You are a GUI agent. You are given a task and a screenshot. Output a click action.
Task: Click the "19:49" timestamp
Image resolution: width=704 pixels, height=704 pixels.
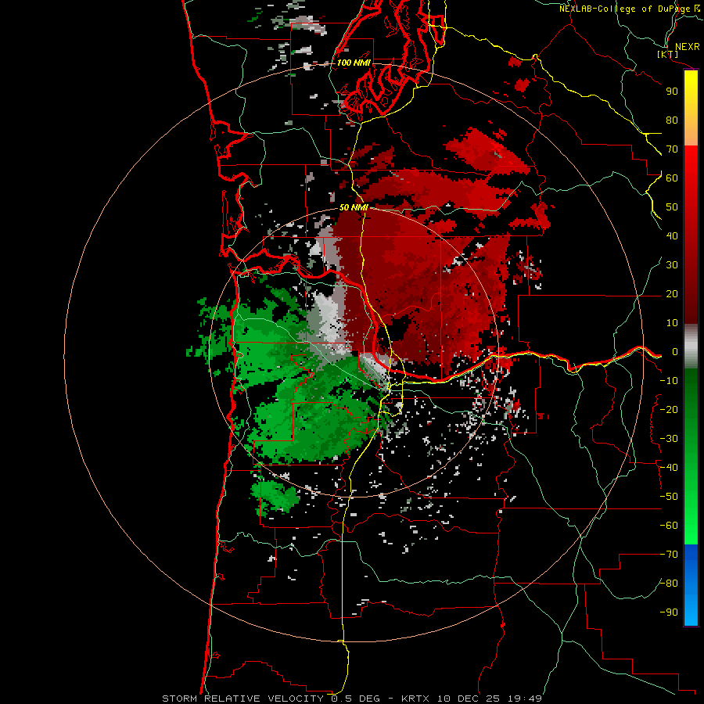click(x=525, y=699)
